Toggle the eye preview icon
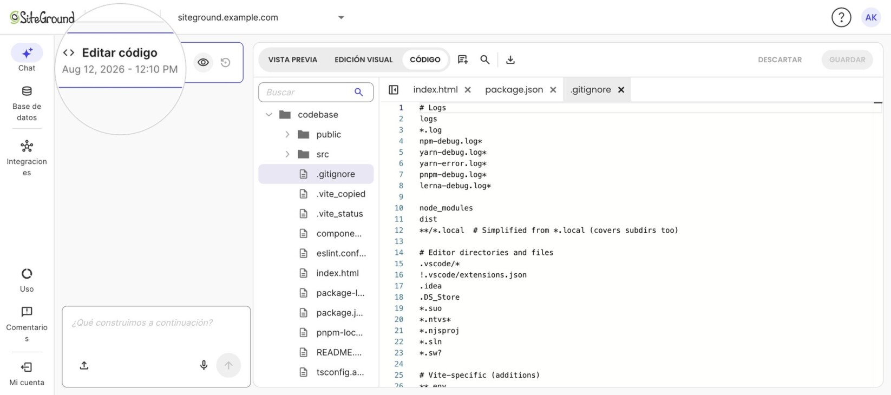 click(x=203, y=62)
